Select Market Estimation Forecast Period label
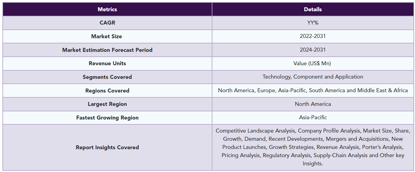 [107, 50]
